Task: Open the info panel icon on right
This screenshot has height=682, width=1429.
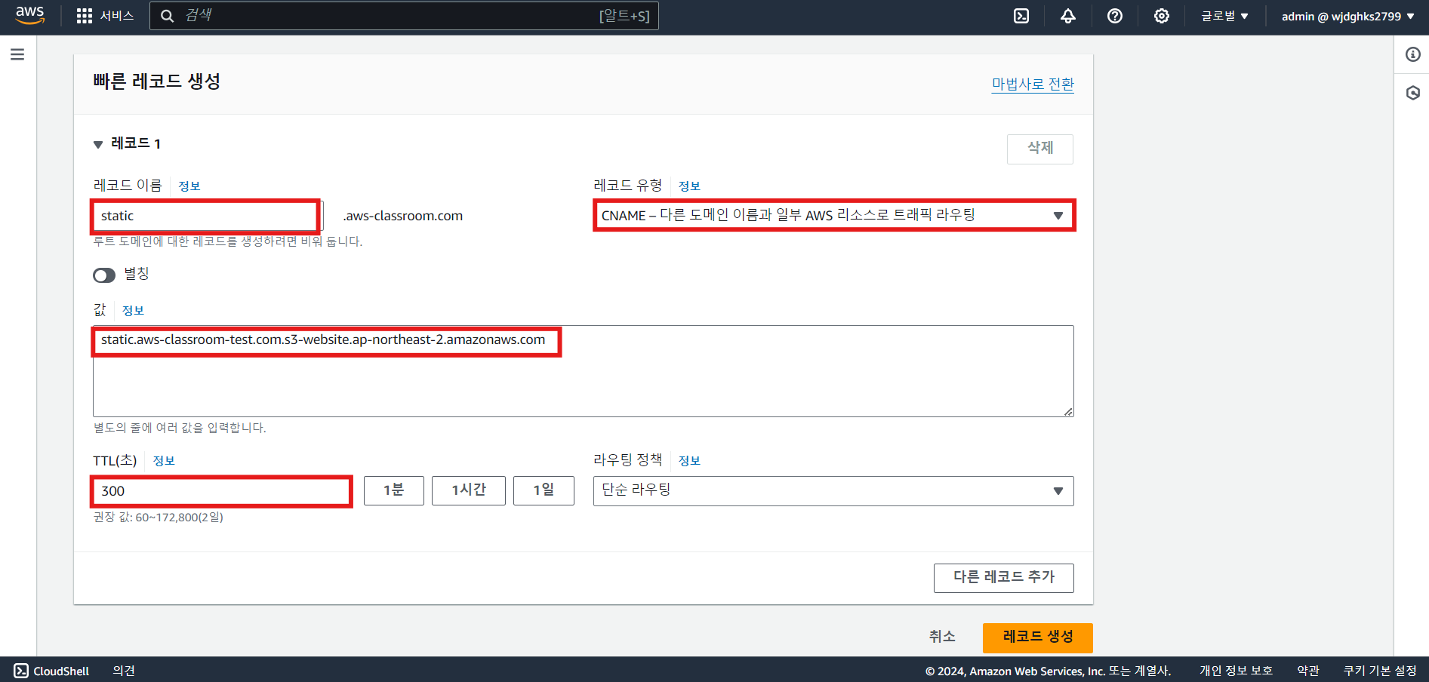Action: click(x=1413, y=54)
